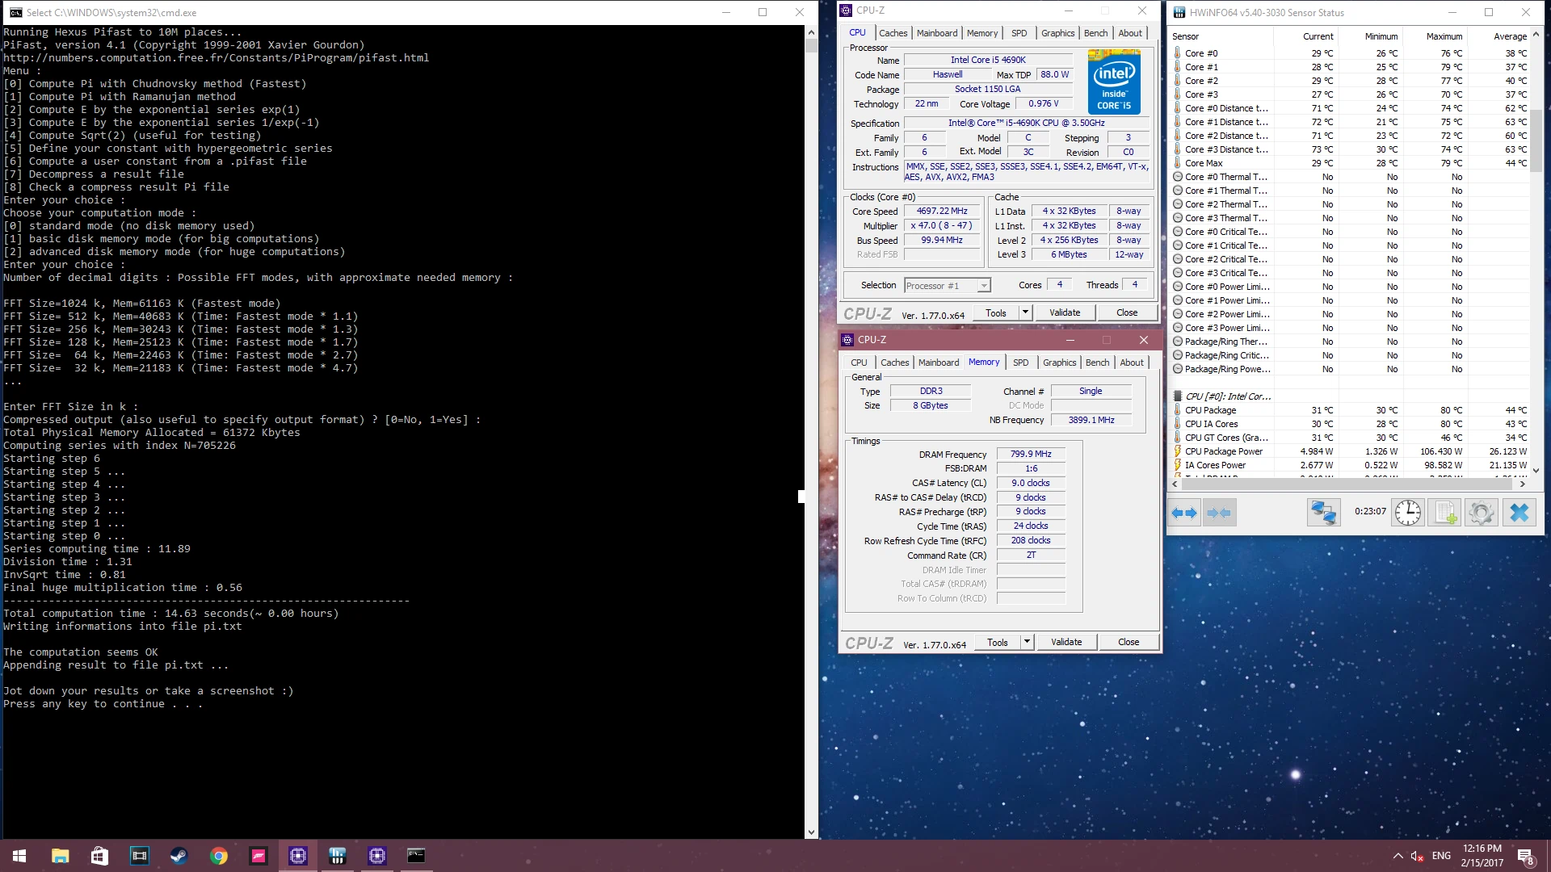Open Tools dropdown arrow in upper CPU-Z window
This screenshot has width=1551, height=872.
(1025, 312)
